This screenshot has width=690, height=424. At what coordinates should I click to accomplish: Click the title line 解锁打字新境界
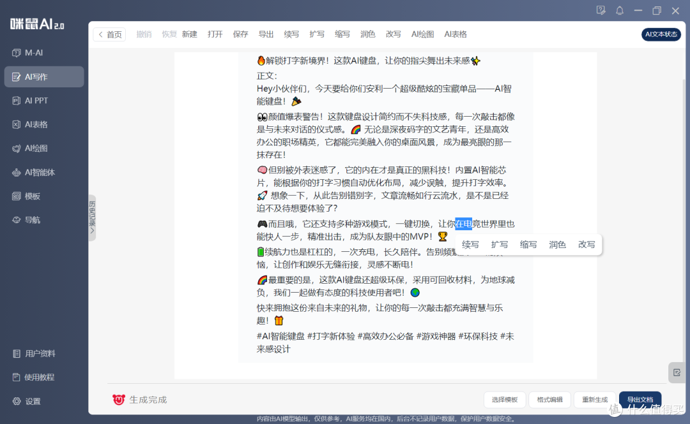pyautogui.click(x=369, y=61)
